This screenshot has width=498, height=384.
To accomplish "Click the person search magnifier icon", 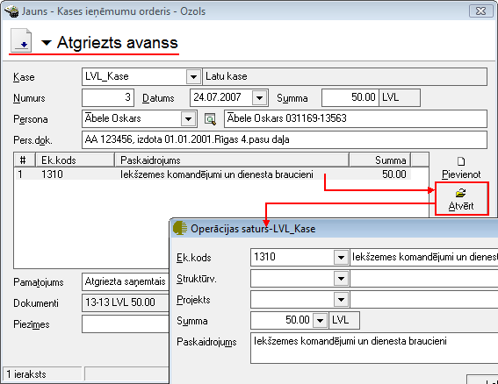I will point(210,119).
